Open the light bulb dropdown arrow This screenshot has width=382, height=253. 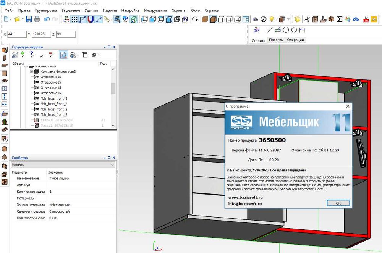pyautogui.click(x=276, y=19)
